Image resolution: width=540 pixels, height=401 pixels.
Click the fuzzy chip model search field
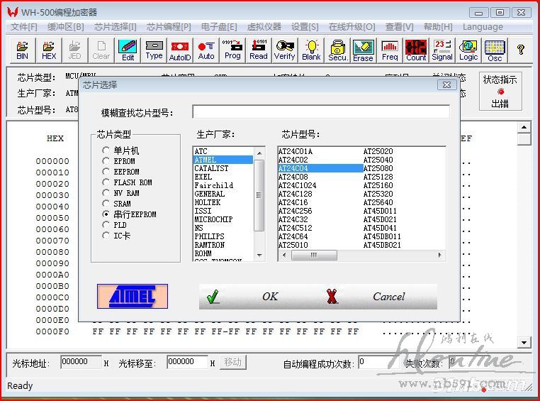320,112
